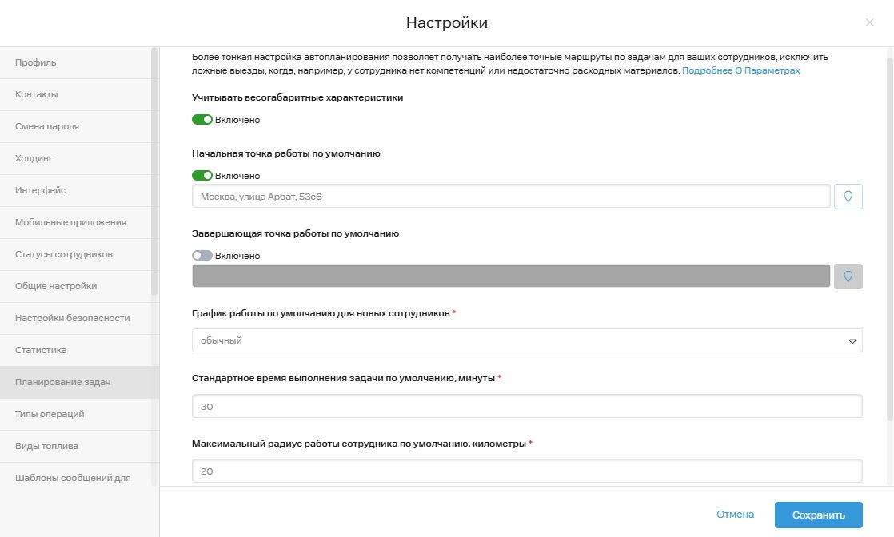Click the Отмена button
Screen dimensions: 894x537
pyautogui.click(x=735, y=515)
